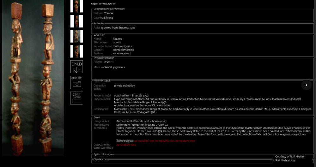Screen dimensions: 316x167
Task: Select the first thumbnail at the top
Action: (x=76, y=6)
